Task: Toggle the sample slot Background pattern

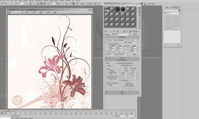Action: (x=139, y=13)
